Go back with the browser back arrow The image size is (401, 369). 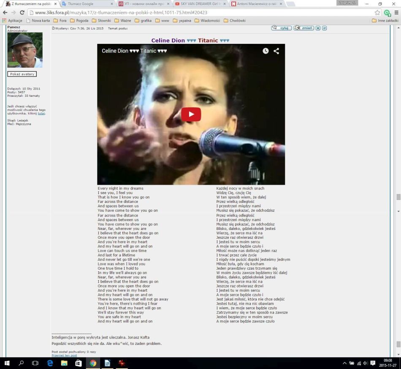(5, 13)
